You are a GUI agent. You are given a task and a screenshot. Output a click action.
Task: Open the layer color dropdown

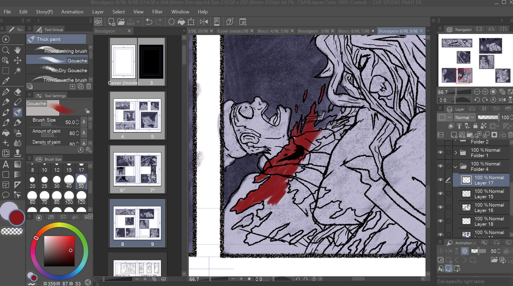coord(445,117)
